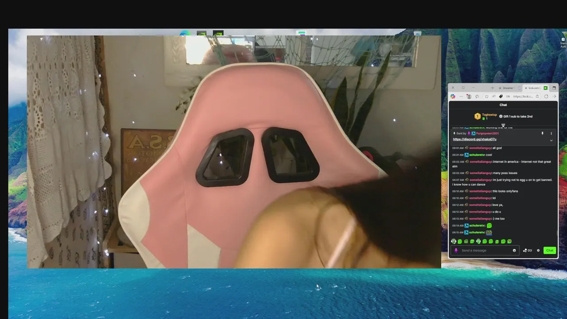Click someitalianguy in 'all god' message
Viewport: 567px width, 319px height.
click(480, 148)
